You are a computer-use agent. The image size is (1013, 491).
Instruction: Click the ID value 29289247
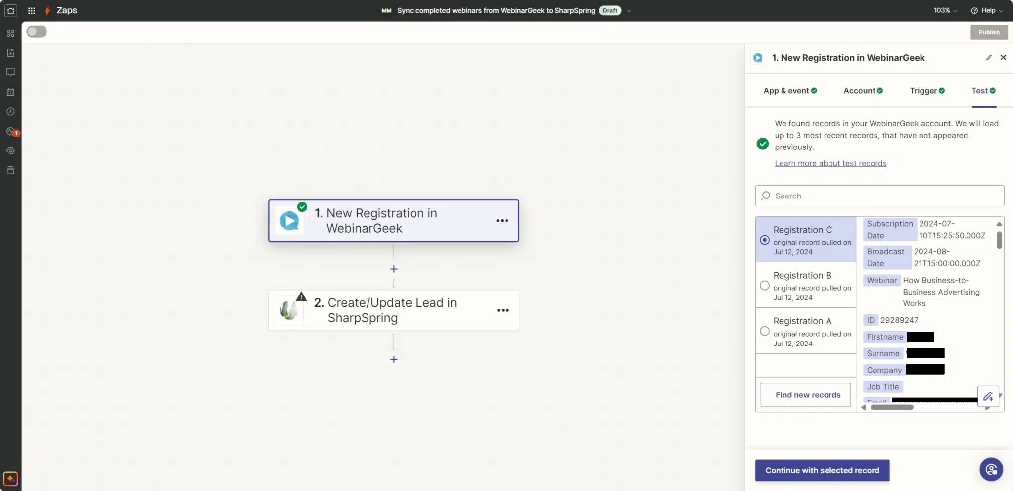899,320
